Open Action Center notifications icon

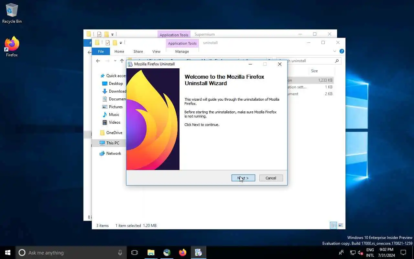coord(403,253)
